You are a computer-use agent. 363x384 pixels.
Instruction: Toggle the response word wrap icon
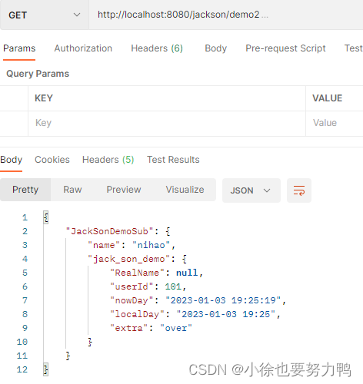(299, 190)
